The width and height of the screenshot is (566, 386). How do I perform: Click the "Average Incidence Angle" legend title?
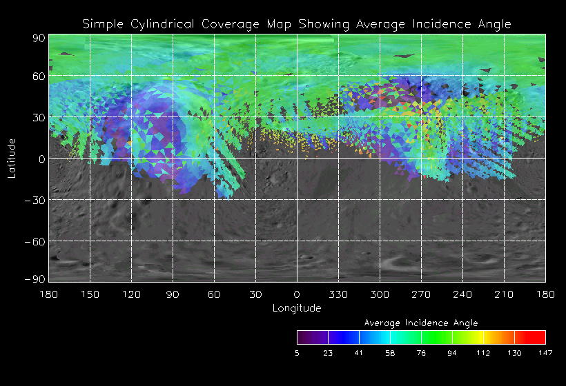point(420,323)
